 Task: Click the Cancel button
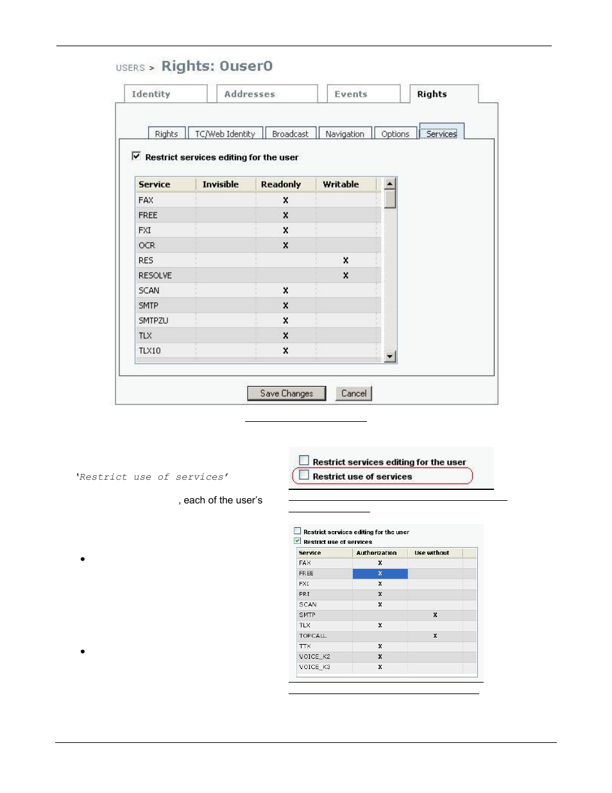pos(353,393)
